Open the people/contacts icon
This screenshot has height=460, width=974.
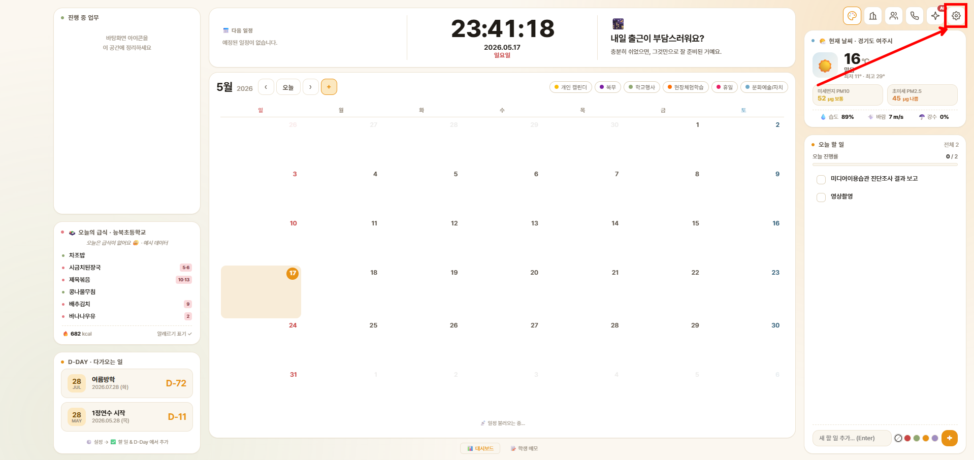894,16
